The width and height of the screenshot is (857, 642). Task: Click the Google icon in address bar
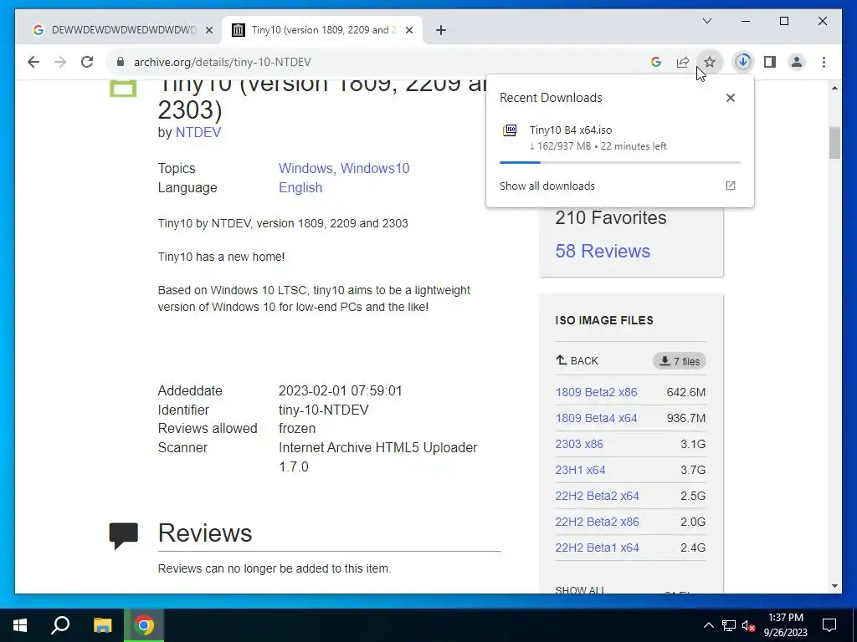[656, 62]
